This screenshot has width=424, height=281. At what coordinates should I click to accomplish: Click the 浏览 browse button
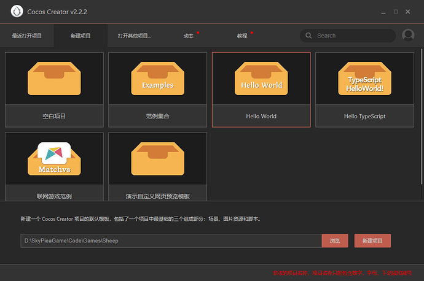tap(335, 241)
